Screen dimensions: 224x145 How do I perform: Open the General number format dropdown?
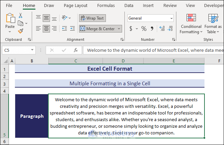[171, 18]
